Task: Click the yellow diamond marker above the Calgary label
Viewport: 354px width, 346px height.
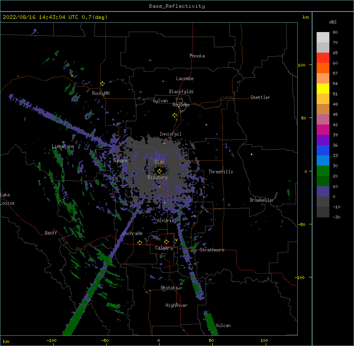Action: click(x=166, y=242)
